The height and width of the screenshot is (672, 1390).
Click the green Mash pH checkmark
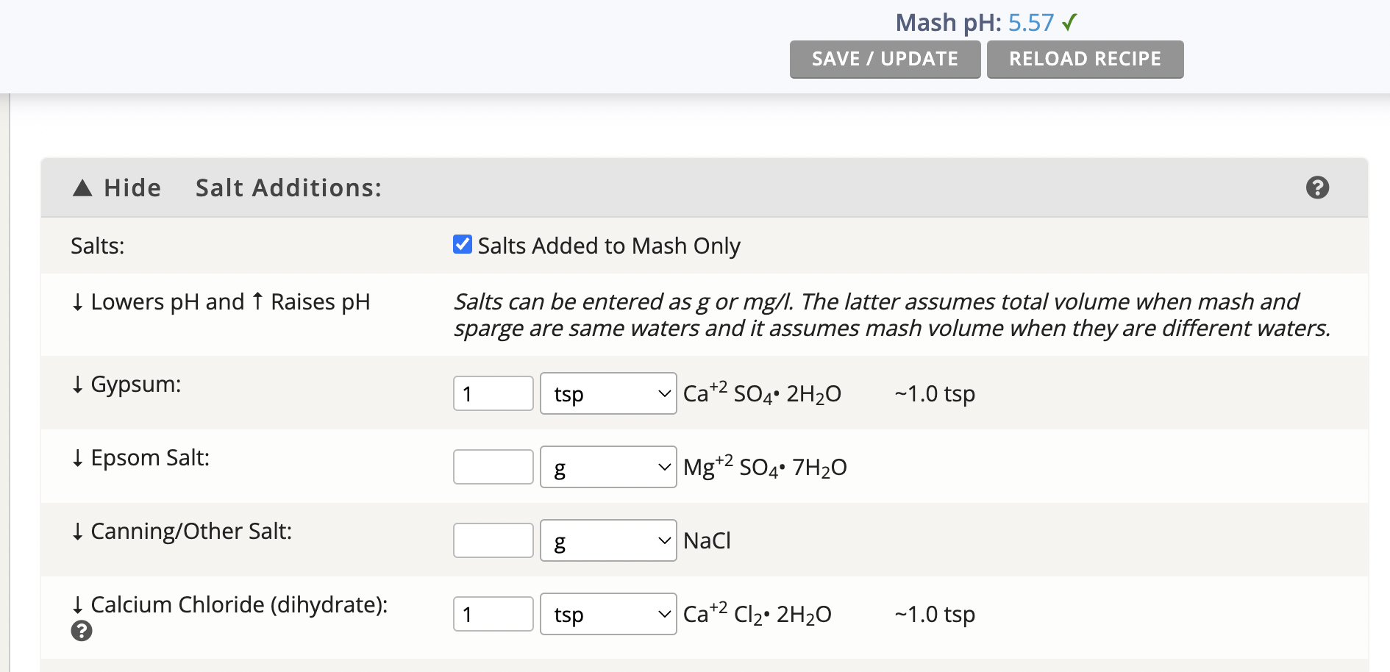[1069, 23]
